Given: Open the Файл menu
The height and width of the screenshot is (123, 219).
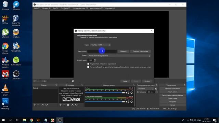Looking at the screenshot, I should [x=37, y=8].
